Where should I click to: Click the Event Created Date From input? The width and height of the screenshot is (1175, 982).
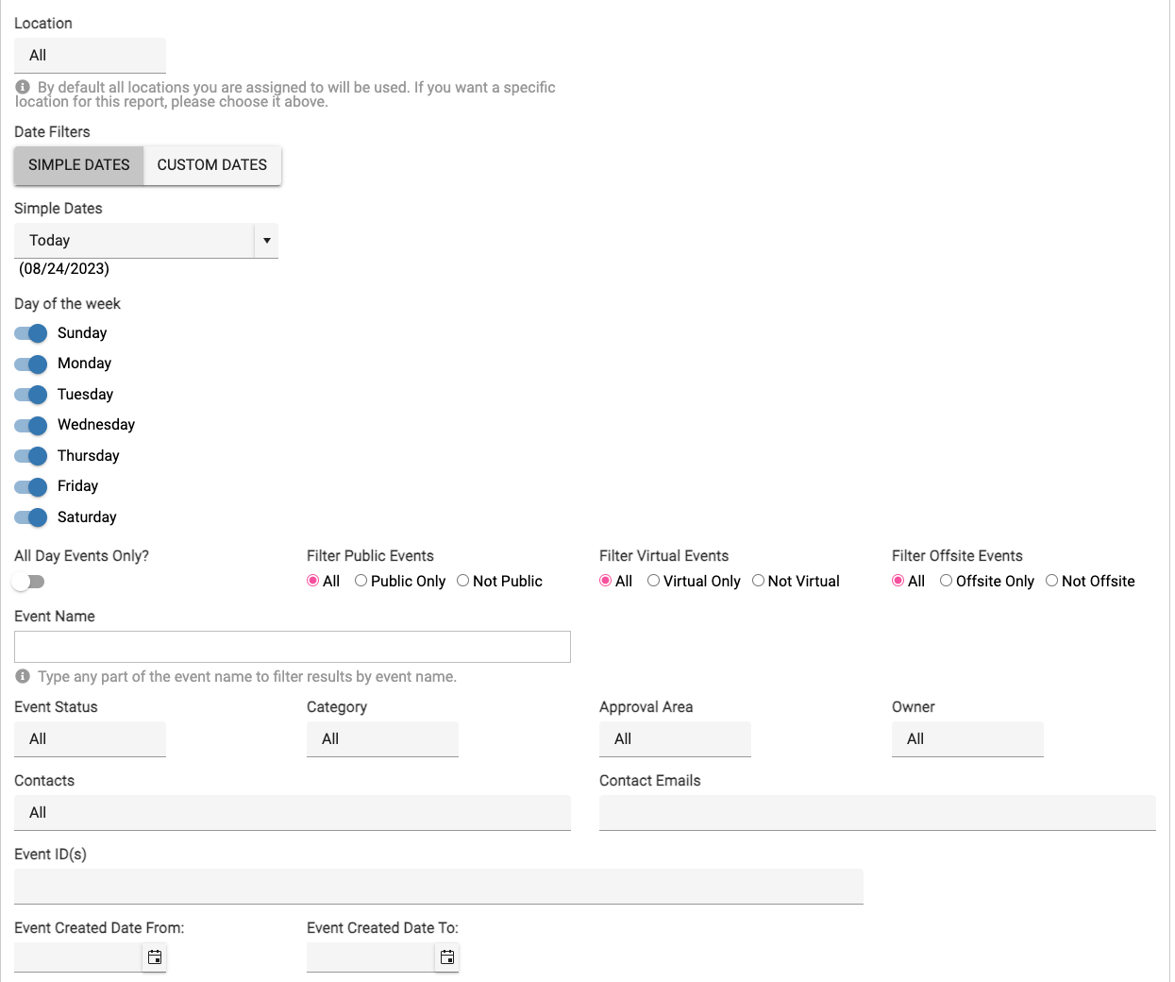pyautogui.click(x=78, y=957)
